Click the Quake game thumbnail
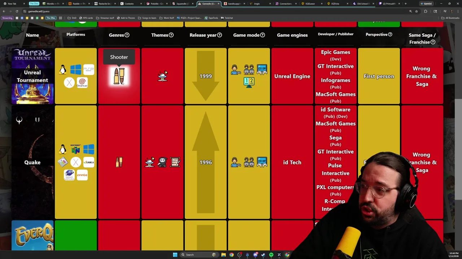The image size is (462, 259). [x=32, y=162]
